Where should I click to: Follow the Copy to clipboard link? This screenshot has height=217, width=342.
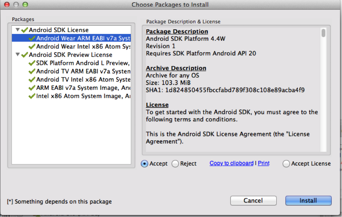231,163
